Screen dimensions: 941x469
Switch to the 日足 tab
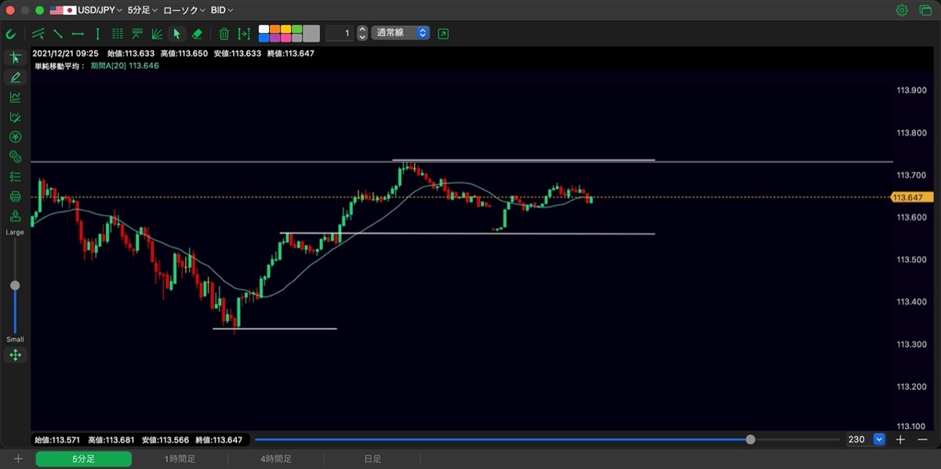point(372,459)
